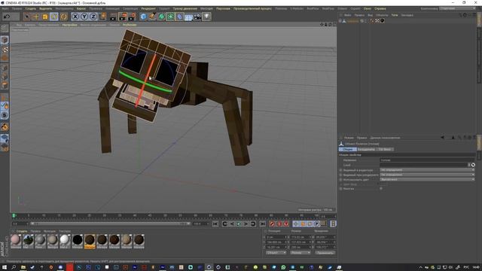Toggle position keyframe recording icon
This screenshot has height=271, width=482.
coord(296,224)
